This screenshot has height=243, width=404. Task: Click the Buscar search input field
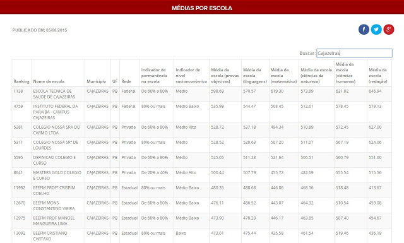point(354,53)
